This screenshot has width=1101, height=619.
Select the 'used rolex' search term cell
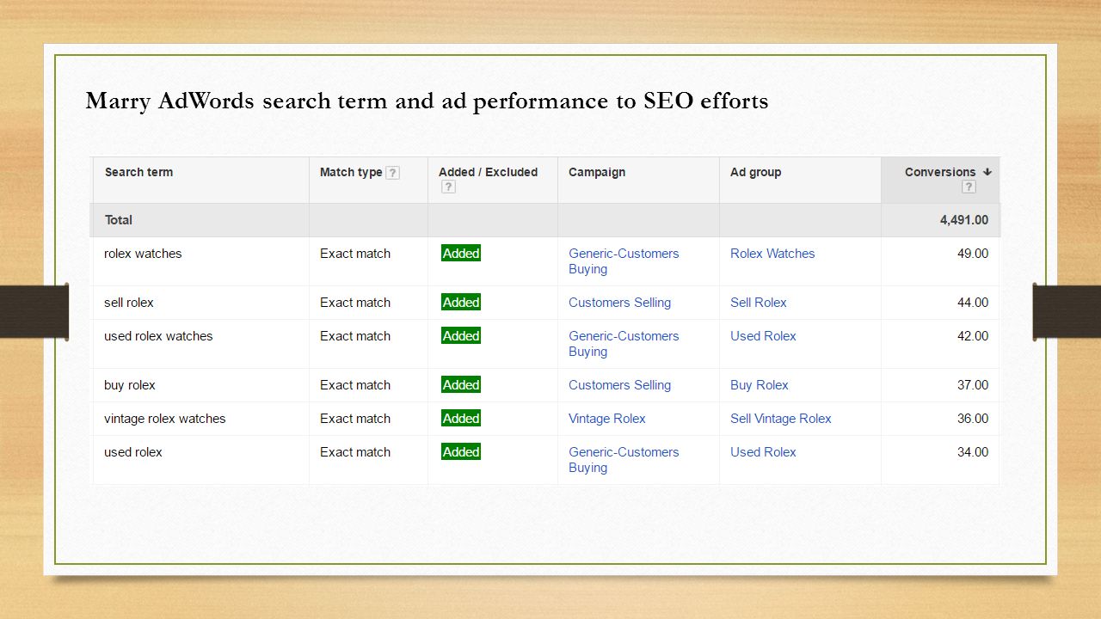pos(133,452)
